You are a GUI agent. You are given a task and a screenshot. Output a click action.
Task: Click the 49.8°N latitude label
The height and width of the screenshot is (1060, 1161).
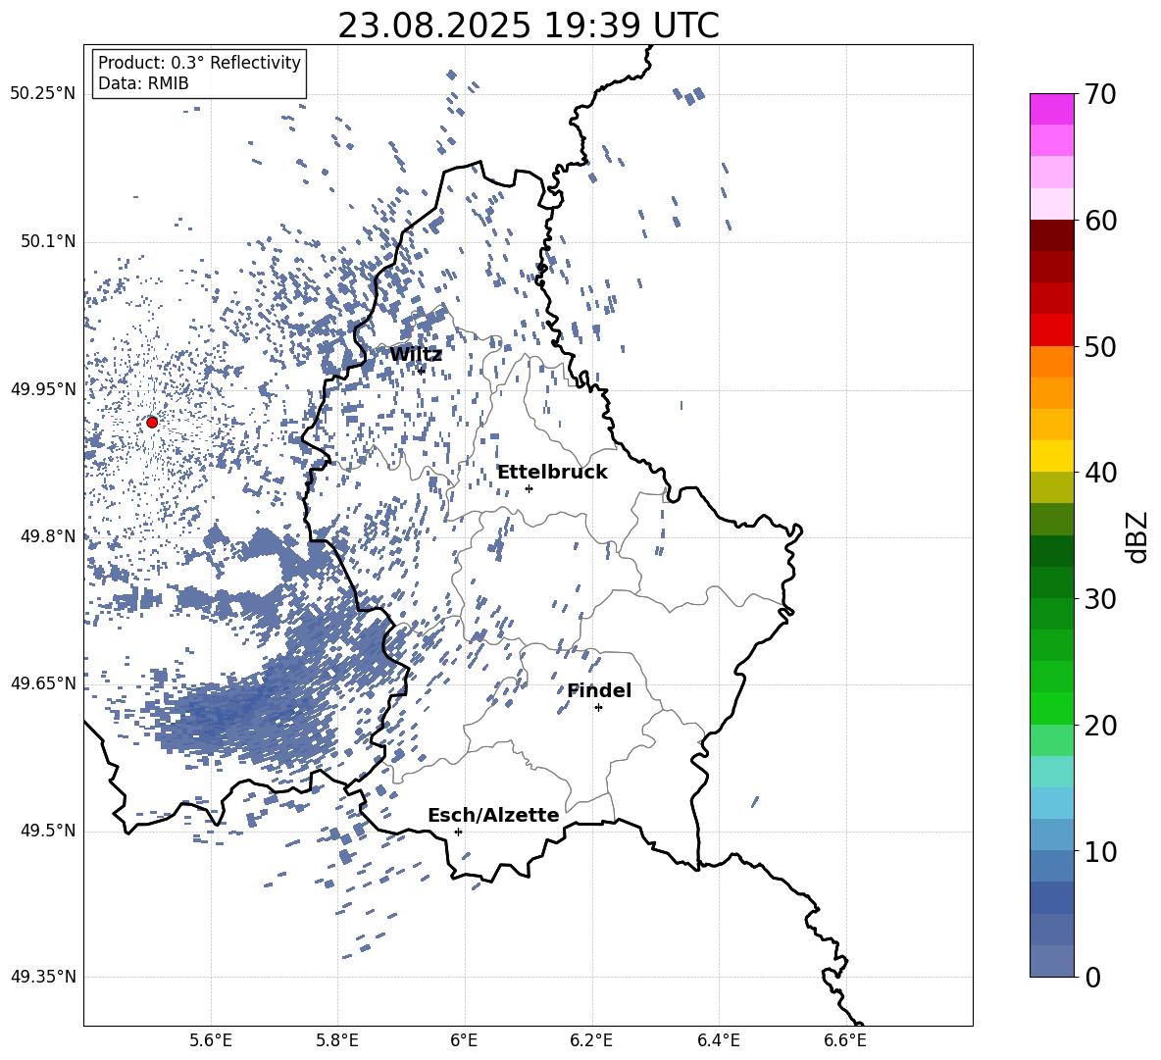[x=47, y=536]
